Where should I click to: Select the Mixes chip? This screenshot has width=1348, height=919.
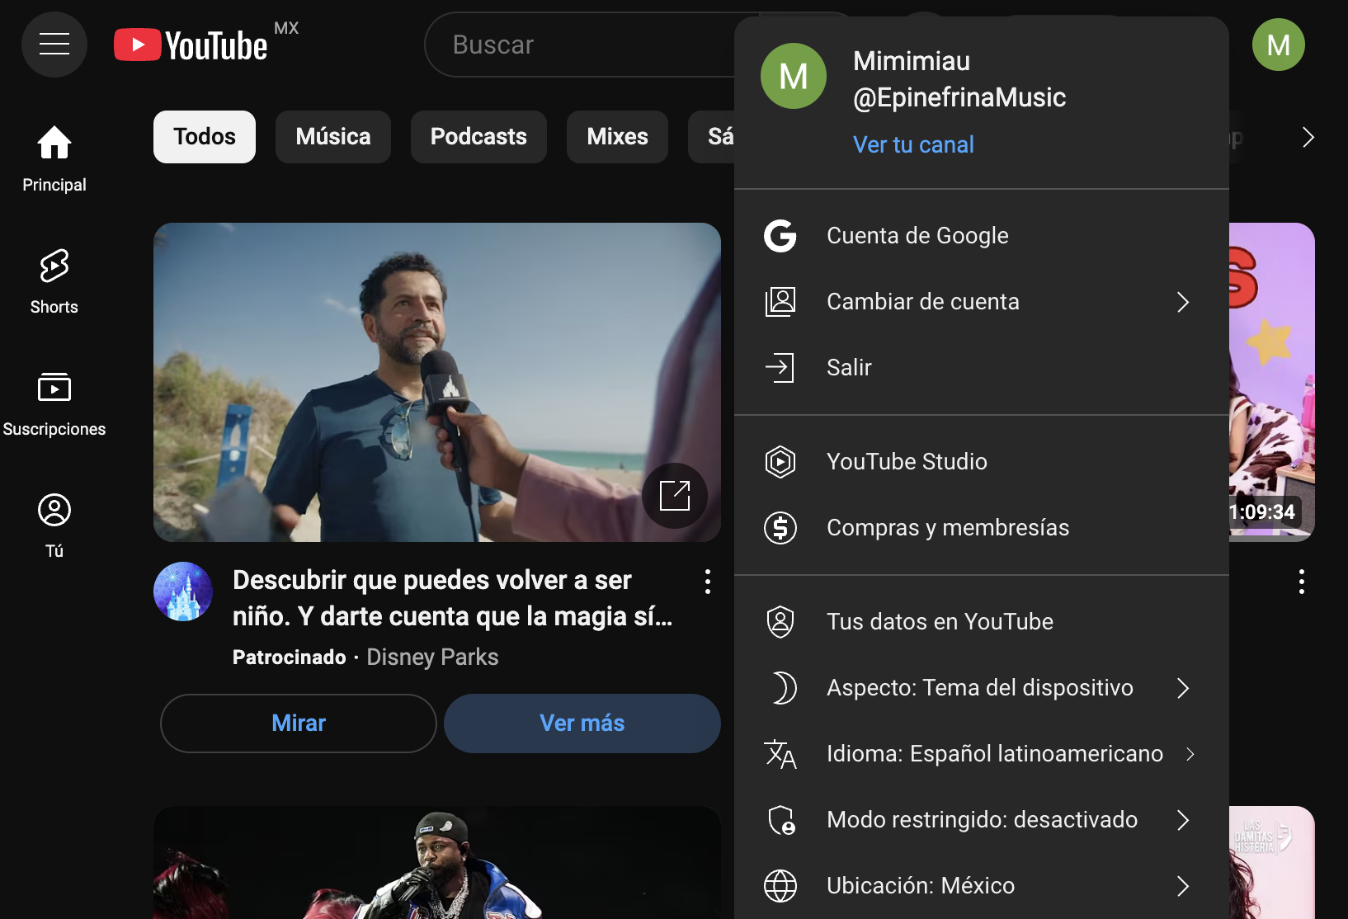click(617, 137)
